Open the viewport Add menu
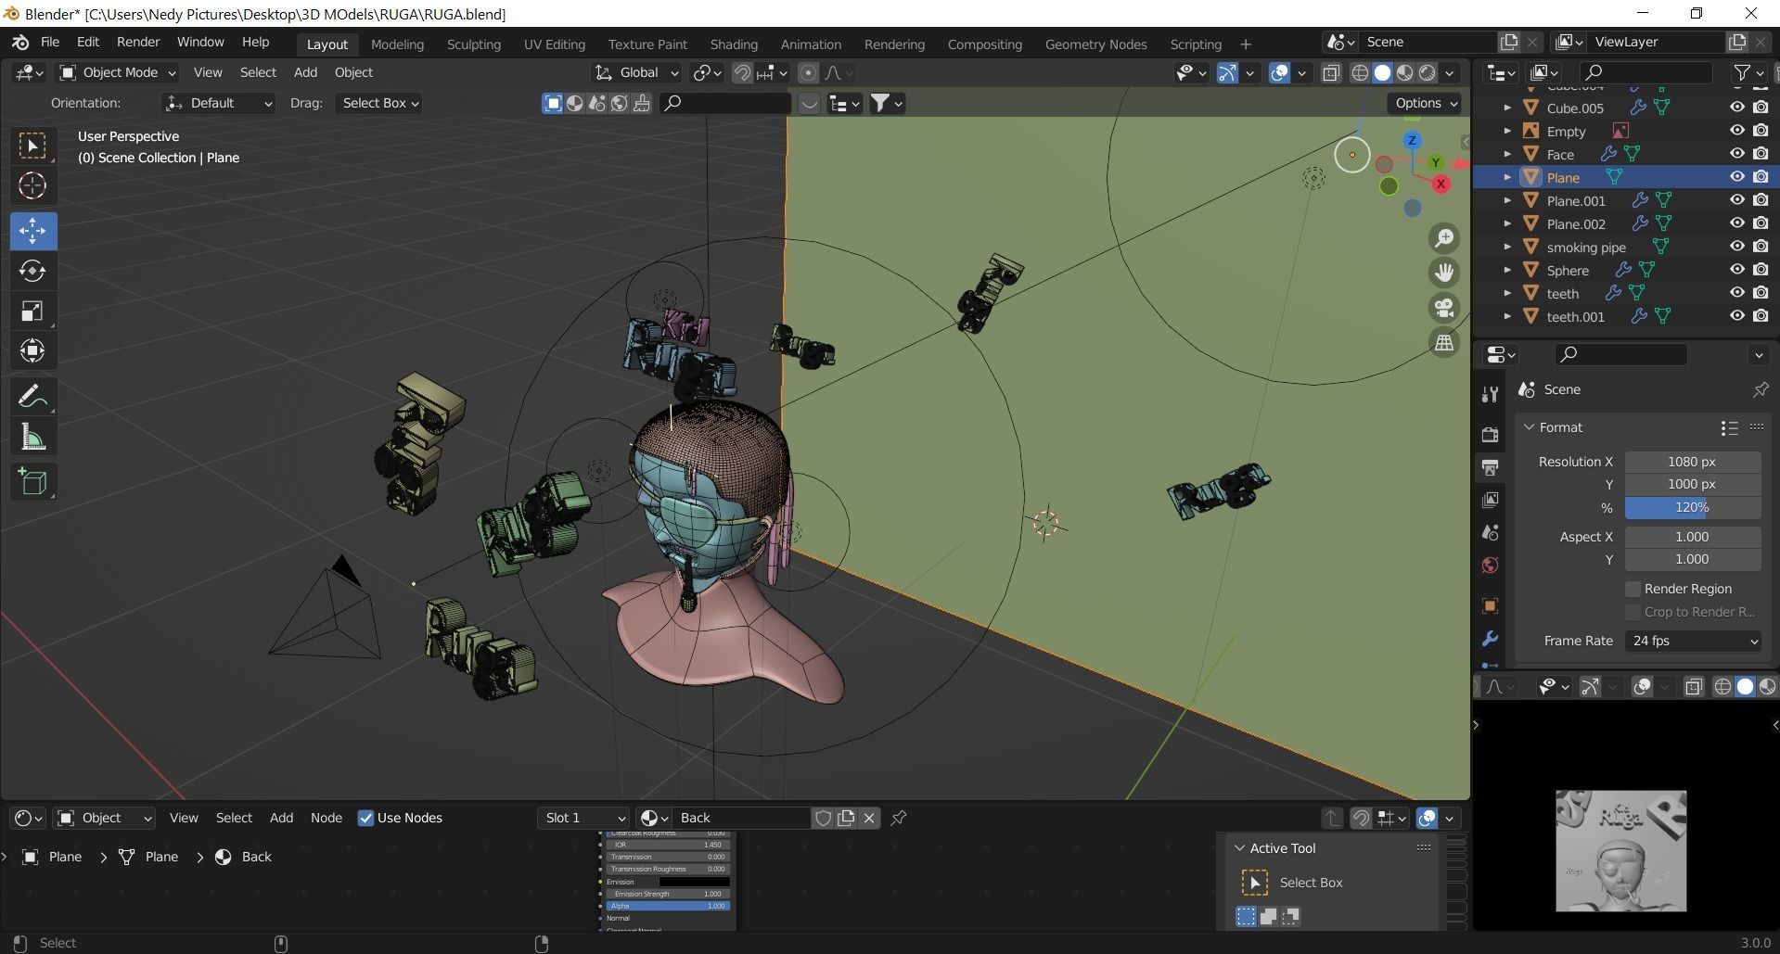The height and width of the screenshot is (954, 1780). (305, 72)
